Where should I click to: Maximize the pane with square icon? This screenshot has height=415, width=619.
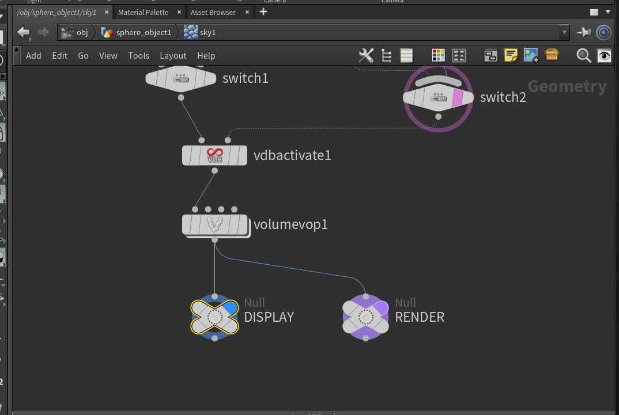tap(594, 12)
